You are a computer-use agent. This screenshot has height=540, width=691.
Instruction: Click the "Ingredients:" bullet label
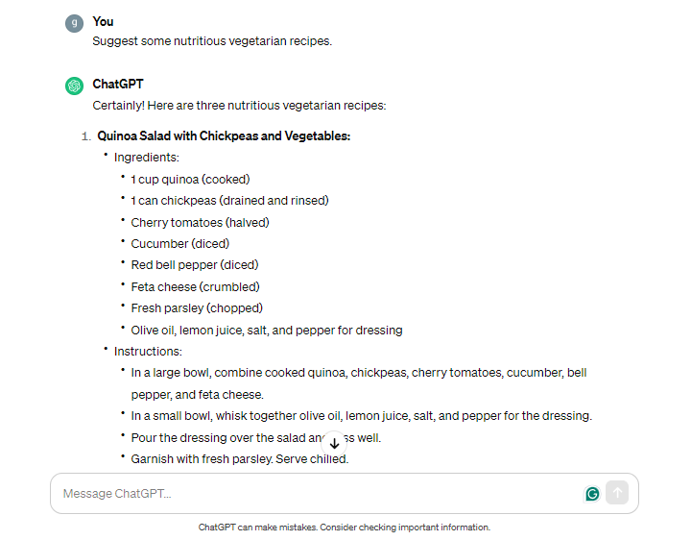pos(147,158)
